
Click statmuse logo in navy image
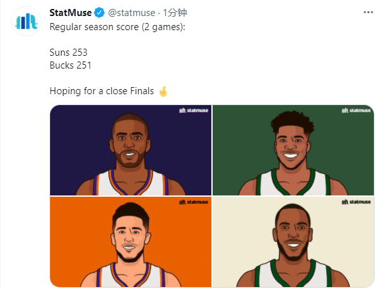(193, 110)
